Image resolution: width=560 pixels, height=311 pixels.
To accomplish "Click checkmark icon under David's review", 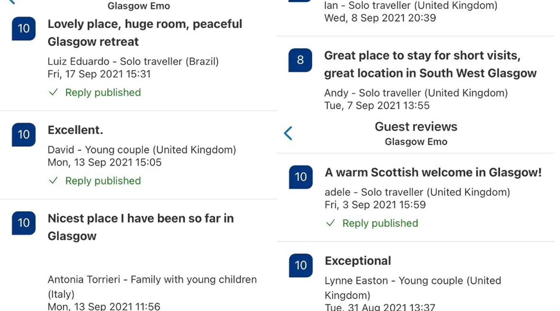I will click(x=54, y=181).
